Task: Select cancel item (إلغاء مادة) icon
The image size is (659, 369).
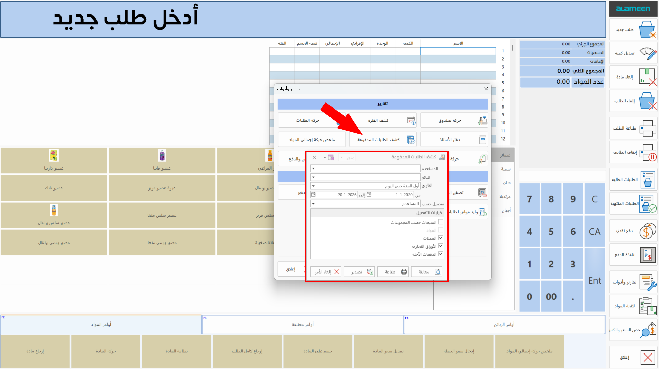Action: pyautogui.click(x=647, y=77)
